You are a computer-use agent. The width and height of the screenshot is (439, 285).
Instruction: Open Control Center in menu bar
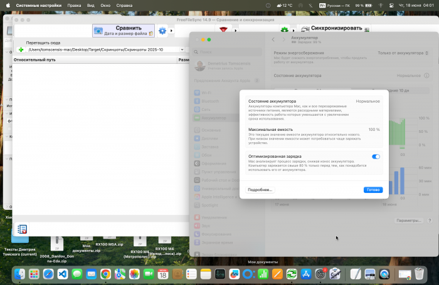[391, 5]
